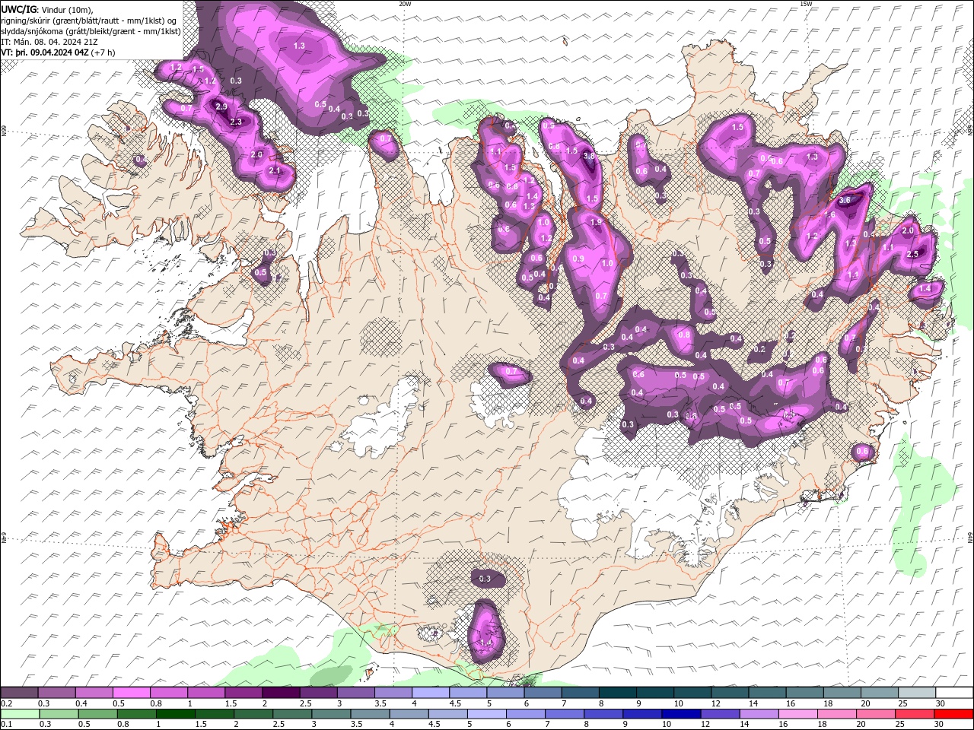Click the '20W' longitude label
Image resolution: width=974 pixels, height=730 pixels.
405,4
